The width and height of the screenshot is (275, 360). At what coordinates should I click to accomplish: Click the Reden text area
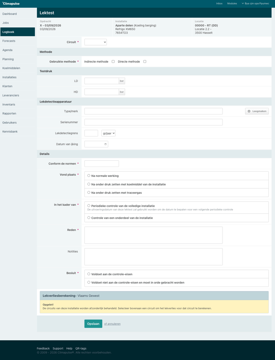pos(154,235)
